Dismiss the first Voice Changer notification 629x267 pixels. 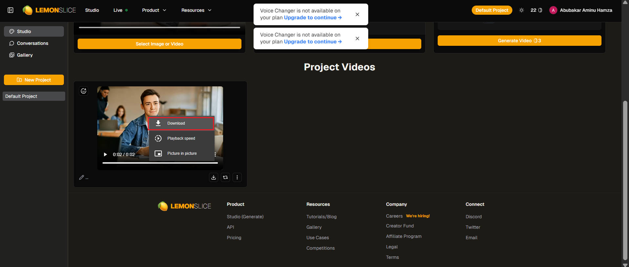click(x=357, y=14)
